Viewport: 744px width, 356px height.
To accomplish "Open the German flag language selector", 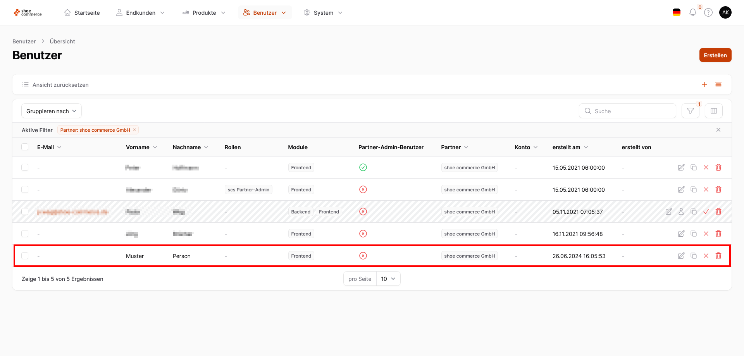I will click(x=676, y=12).
